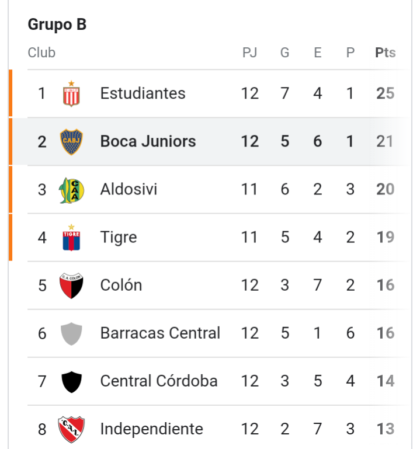Select the Independiente CAI crest
This screenshot has width=420, height=449.
pos(71,430)
